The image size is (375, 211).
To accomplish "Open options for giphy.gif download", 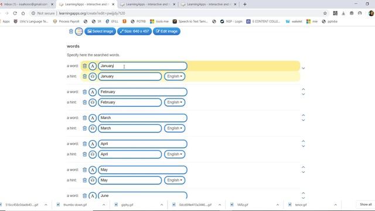I will [162, 205].
